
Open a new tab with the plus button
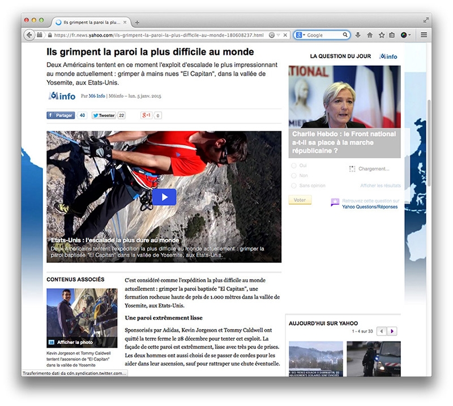[137, 23]
